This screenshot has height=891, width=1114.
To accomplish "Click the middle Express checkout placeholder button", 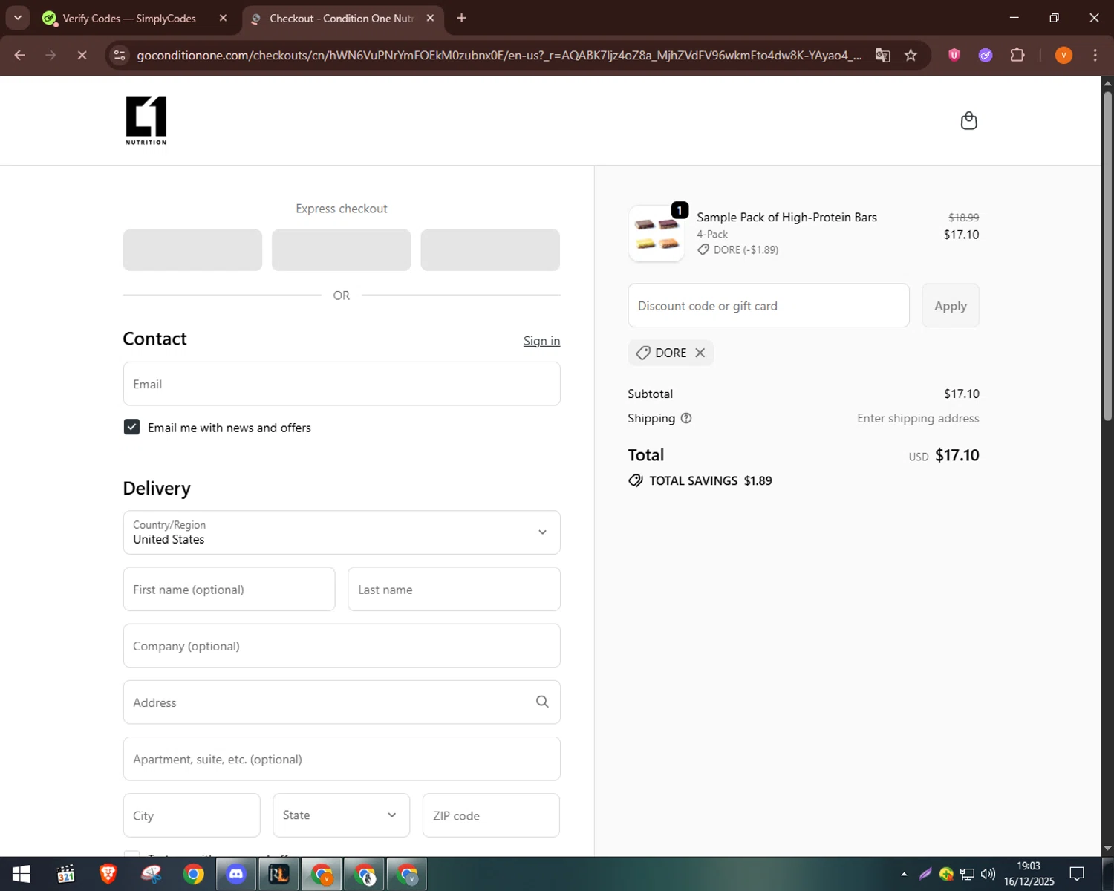I will [342, 249].
